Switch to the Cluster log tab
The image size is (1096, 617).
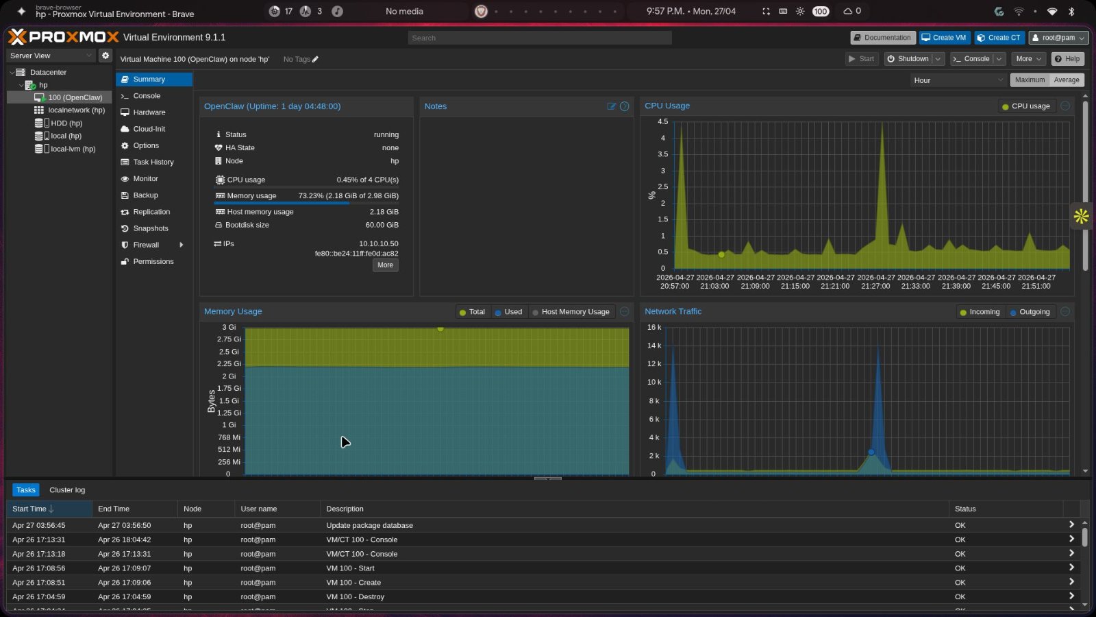pyautogui.click(x=67, y=490)
